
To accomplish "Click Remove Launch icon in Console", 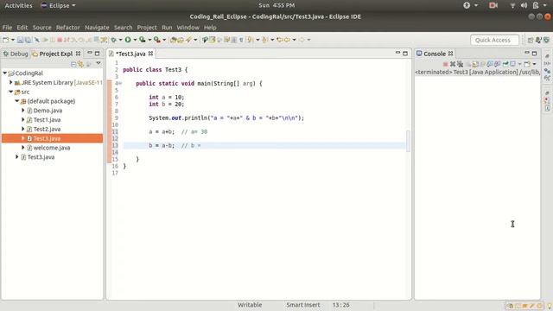I will point(453,64).
